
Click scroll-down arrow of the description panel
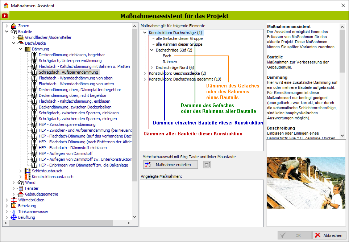pos(342,135)
